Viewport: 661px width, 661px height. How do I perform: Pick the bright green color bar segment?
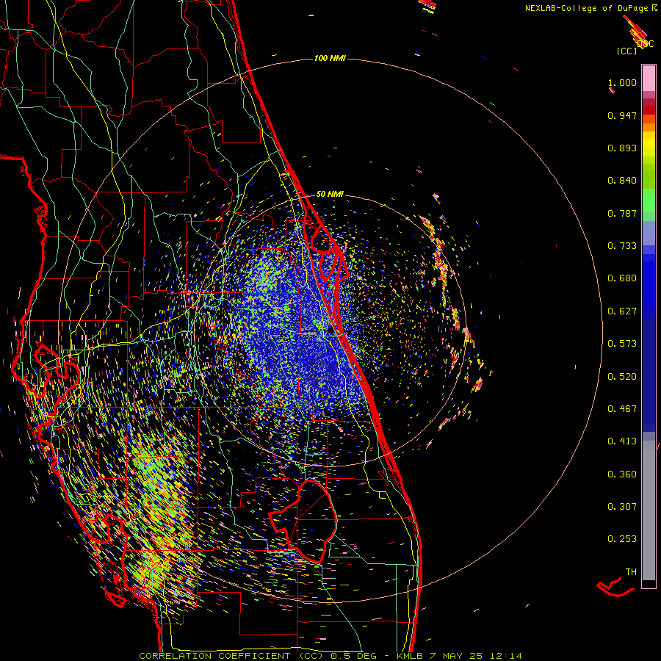[649, 201]
